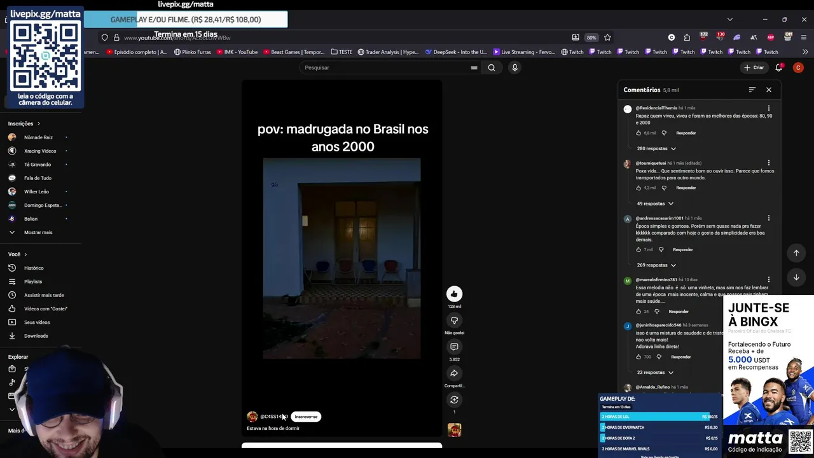Go to previous short with up arrow

(796, 253)
